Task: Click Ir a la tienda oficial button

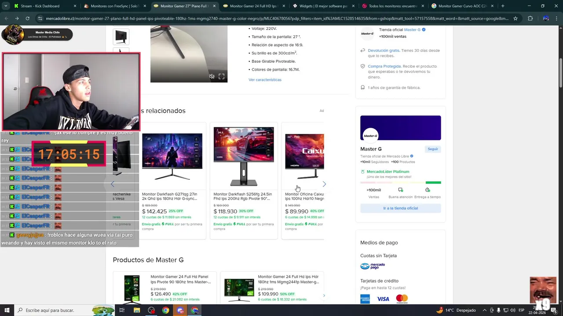Action: [400, 208]
